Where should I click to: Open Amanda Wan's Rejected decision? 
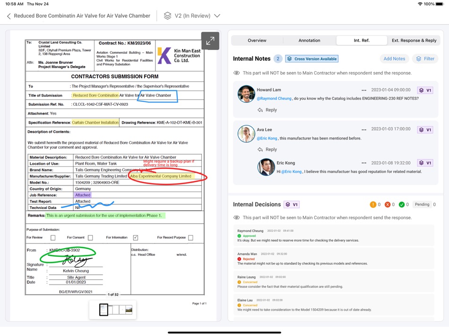point(334,259)
